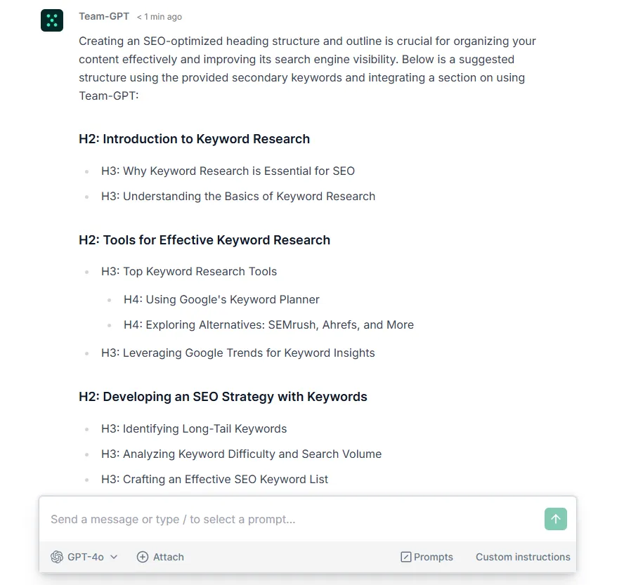Image resolution: width=631 pixels, height=585 pixels.
Task: Click the '< 1 min ago' timestamp
Action: [160, 17]
